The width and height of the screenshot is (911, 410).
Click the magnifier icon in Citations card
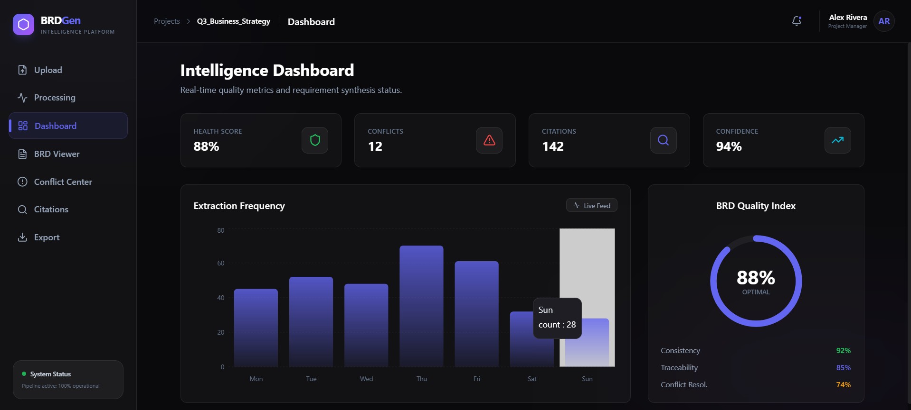coord(663,140)
